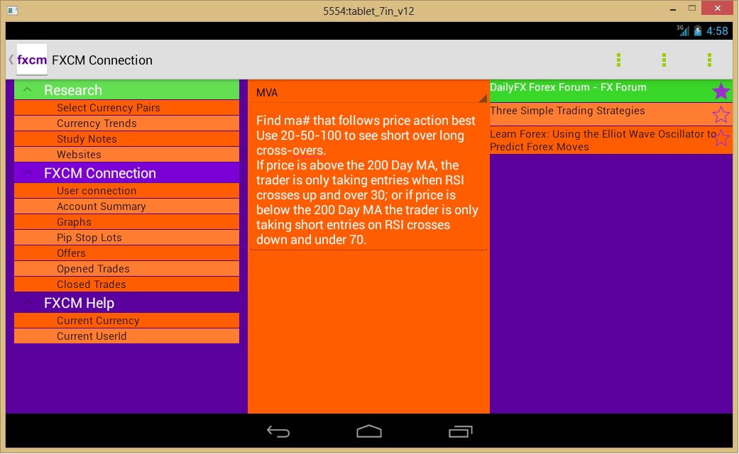Open Opened Trades
Screen dimensions: 739x454
point(126,268)
